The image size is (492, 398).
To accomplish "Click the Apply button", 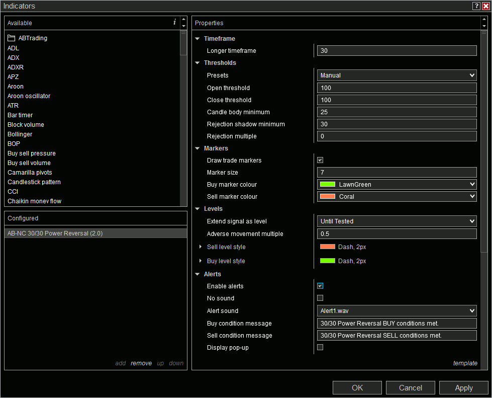I will (x=463, y=388).
